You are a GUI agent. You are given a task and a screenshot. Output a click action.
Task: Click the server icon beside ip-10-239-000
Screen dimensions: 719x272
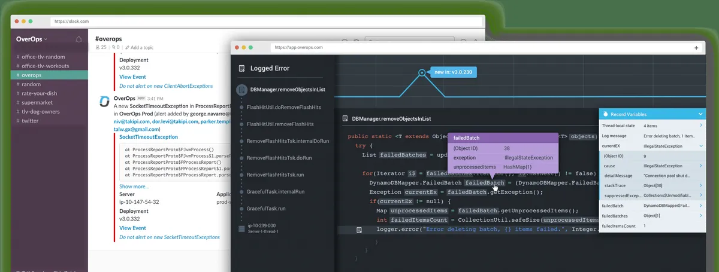(x=241, y=228)
